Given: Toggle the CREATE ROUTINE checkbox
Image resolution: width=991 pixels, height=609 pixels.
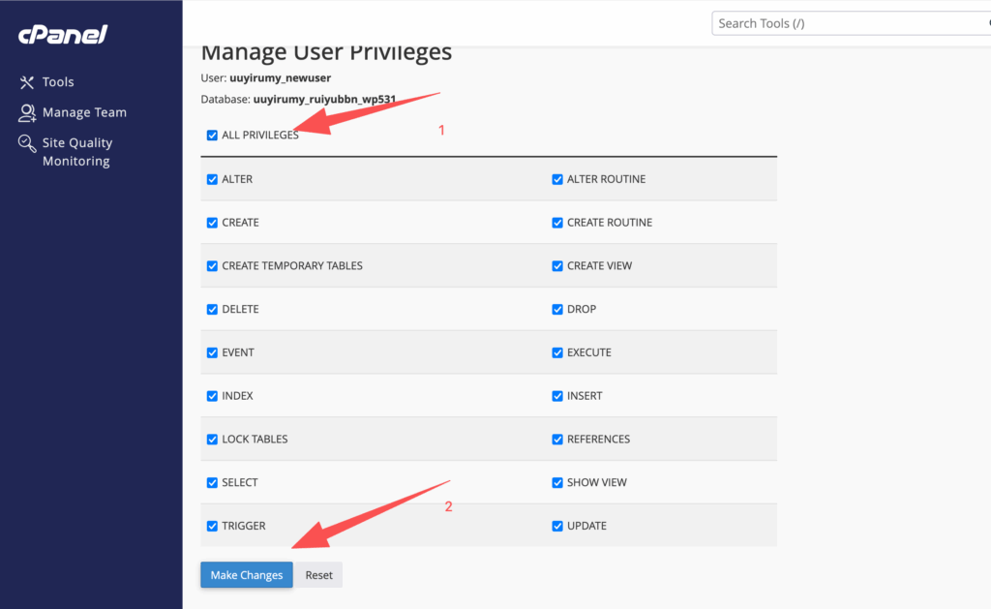Looking at the screenshot, I should pos(557,223).
